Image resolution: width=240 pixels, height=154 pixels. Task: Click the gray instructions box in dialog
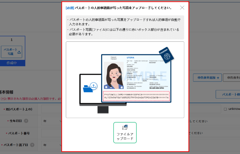pos(125,27)
